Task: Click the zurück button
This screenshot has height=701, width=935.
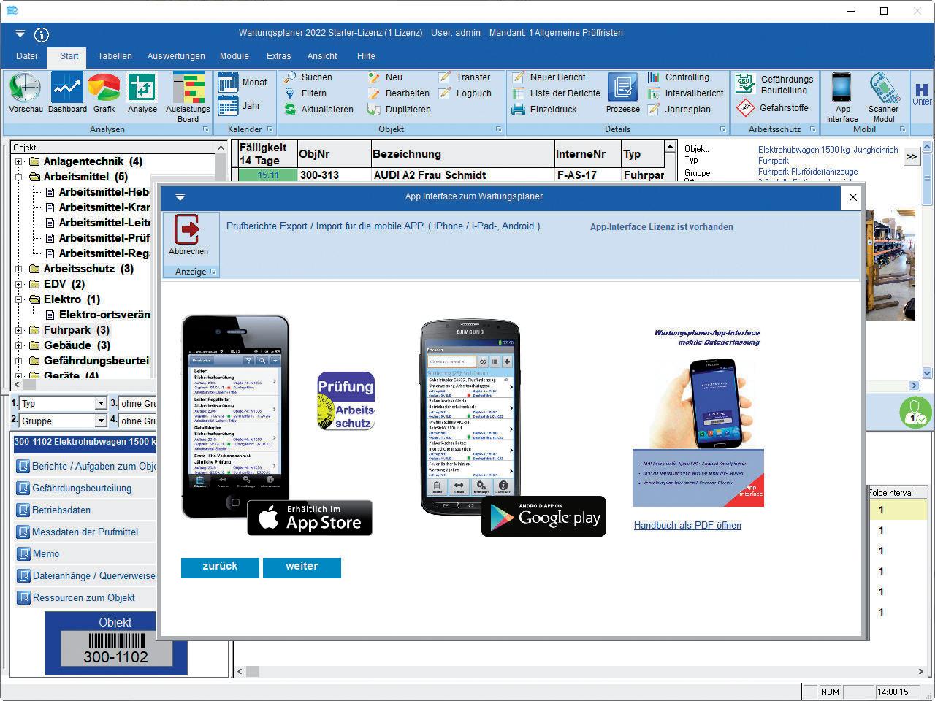Action: 220,567
